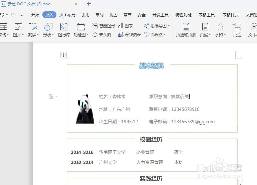Click the 页码 page number icon
This screenshot has width=257, height=185.
tap(205, 27)
